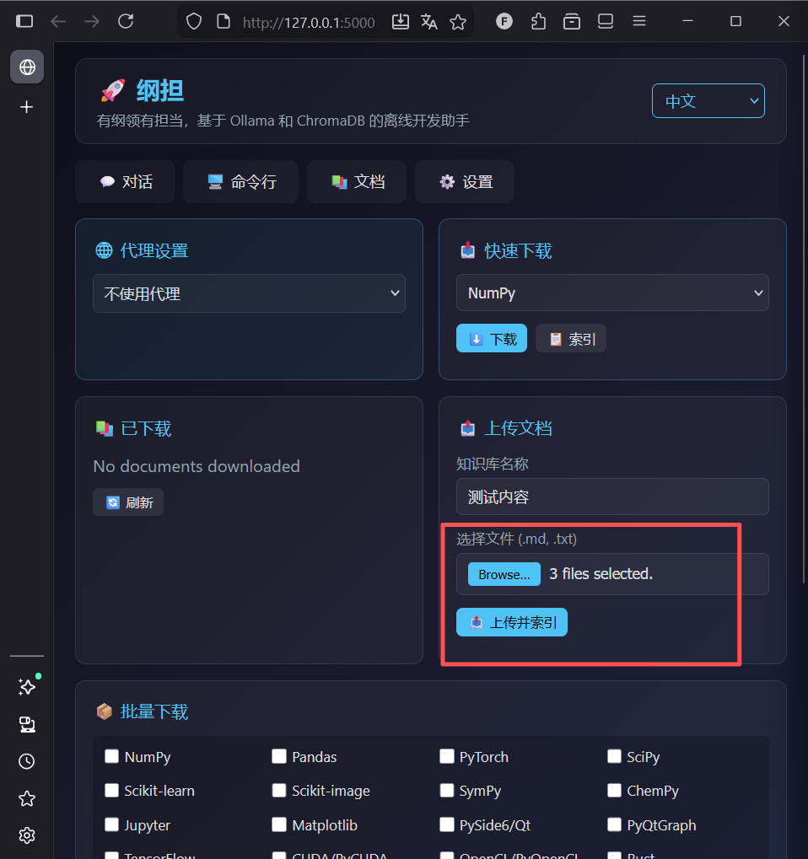Open the shield tracking protection icon
Image resolution: width=808 pixels, height=859 pixels.
click(x=194, y=21)
